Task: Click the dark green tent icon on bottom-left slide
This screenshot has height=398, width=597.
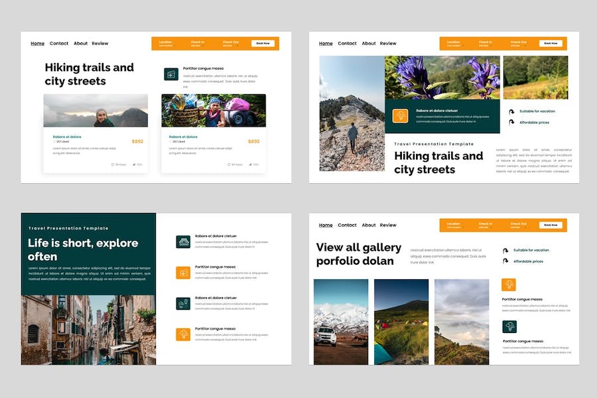Action: pyautogui.click(x=183, y=242)
